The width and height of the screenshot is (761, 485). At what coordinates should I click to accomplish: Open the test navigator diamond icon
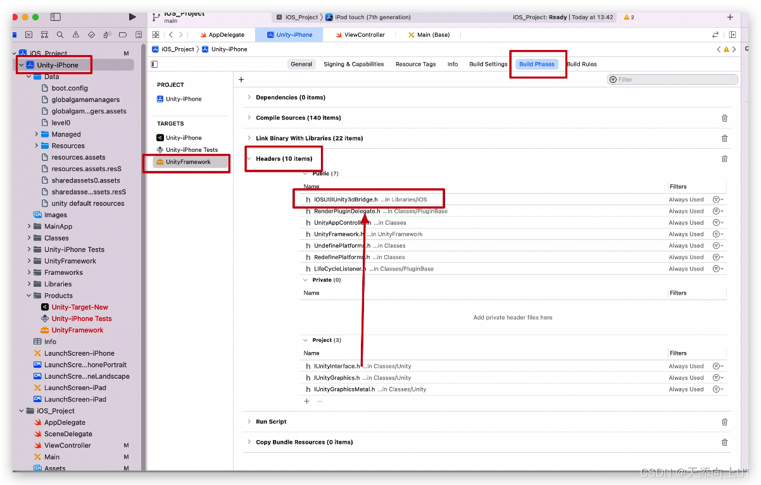91,35
